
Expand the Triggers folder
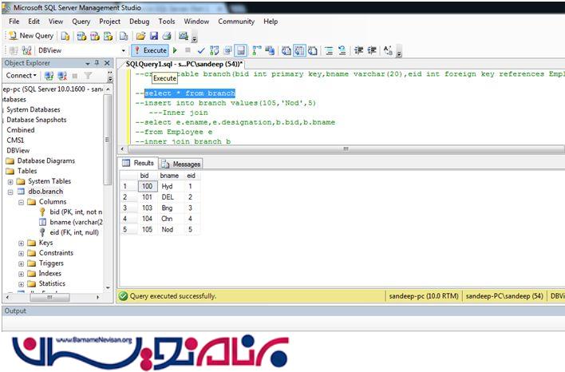point(21,263)
